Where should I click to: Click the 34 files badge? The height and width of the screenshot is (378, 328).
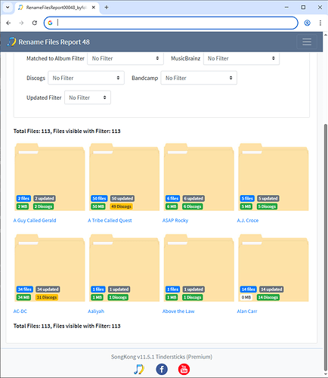[24, 290]
